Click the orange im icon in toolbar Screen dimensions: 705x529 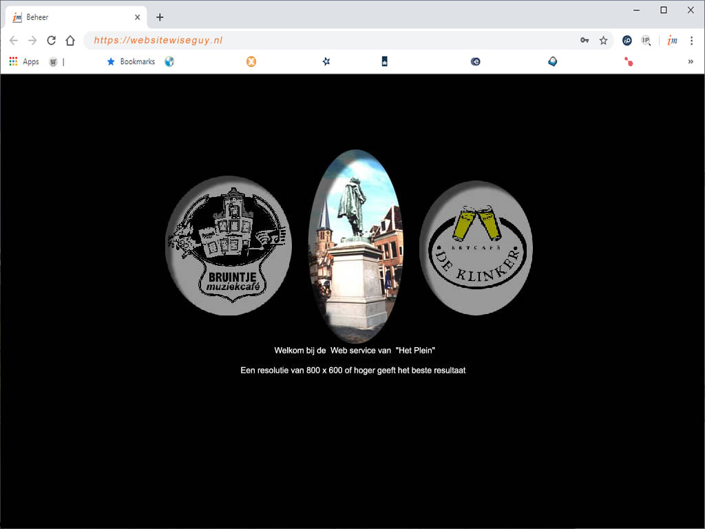(672, 41)
